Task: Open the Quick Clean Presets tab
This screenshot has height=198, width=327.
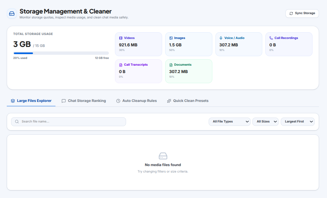Action: coord(188,101)
